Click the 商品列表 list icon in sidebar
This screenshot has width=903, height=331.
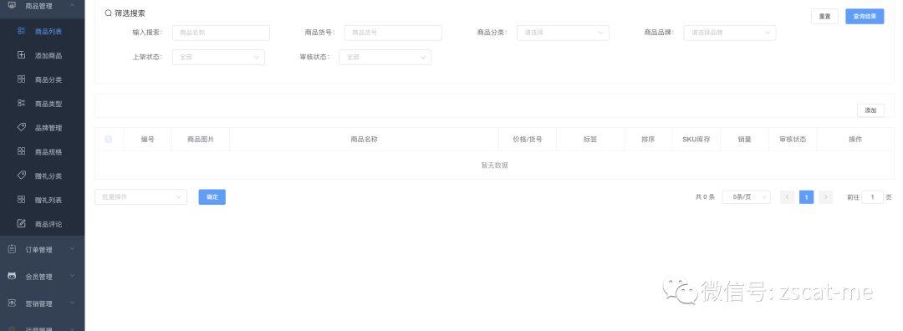click(21, 31)
